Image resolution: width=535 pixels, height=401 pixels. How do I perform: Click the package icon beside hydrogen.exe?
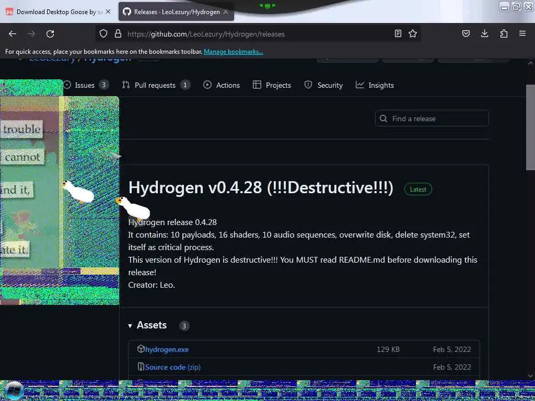point(141,349)
